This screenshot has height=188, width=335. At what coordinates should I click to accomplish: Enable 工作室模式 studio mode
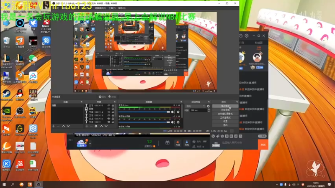[225, 117]
